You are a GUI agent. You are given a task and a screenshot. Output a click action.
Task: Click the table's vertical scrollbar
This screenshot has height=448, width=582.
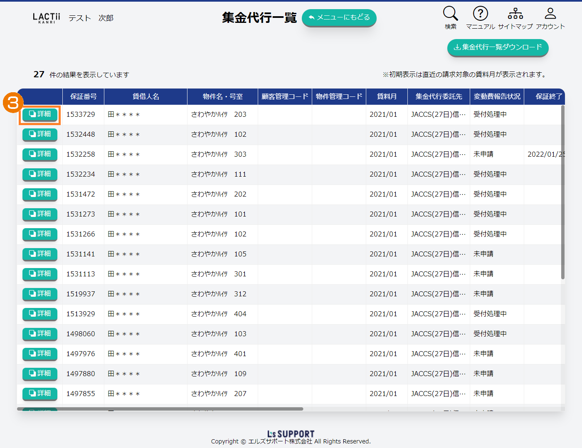pos(562,191)
